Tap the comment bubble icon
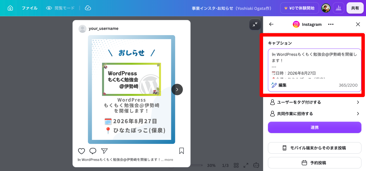This screenshot has width=366, height=171. 93,151
